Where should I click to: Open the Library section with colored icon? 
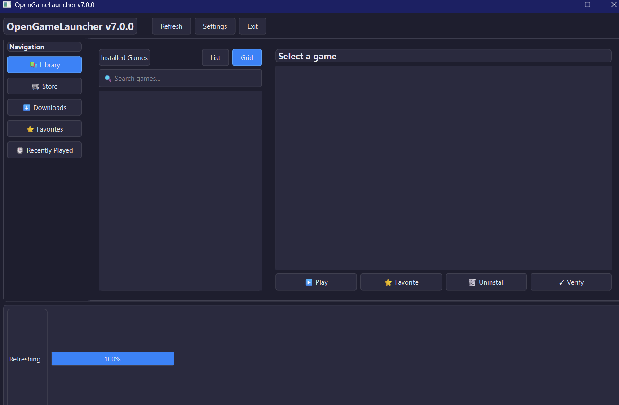tap(44, 65)
